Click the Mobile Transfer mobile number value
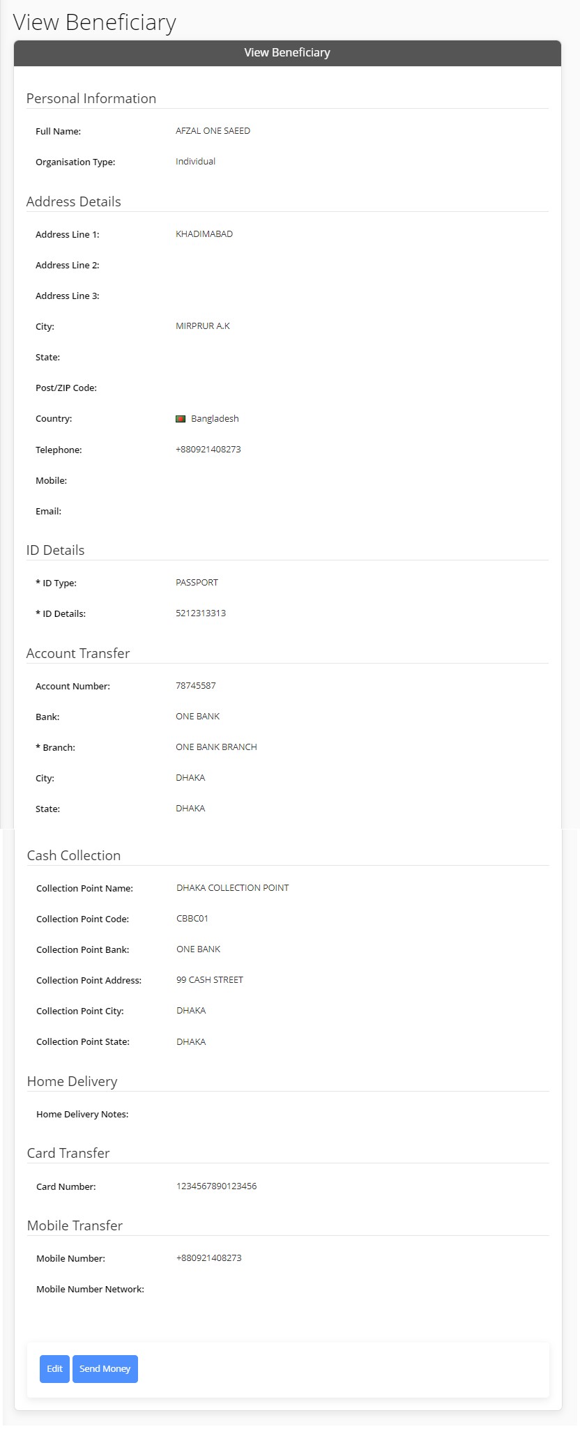This screenshot has height=1429, width=580. (209, 1258)
